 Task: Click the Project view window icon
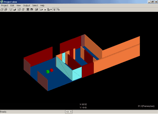click(x=2, y=2)
